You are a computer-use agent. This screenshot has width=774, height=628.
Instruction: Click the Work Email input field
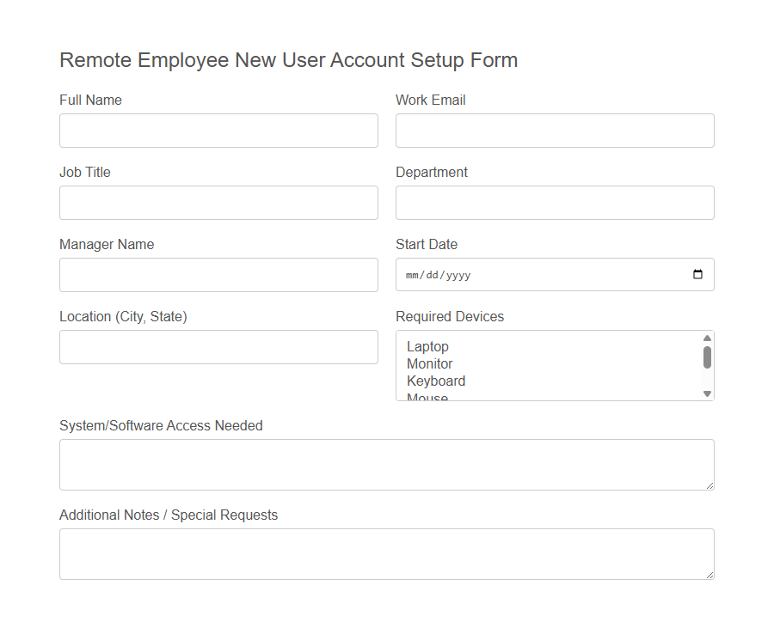coord(554,130)
